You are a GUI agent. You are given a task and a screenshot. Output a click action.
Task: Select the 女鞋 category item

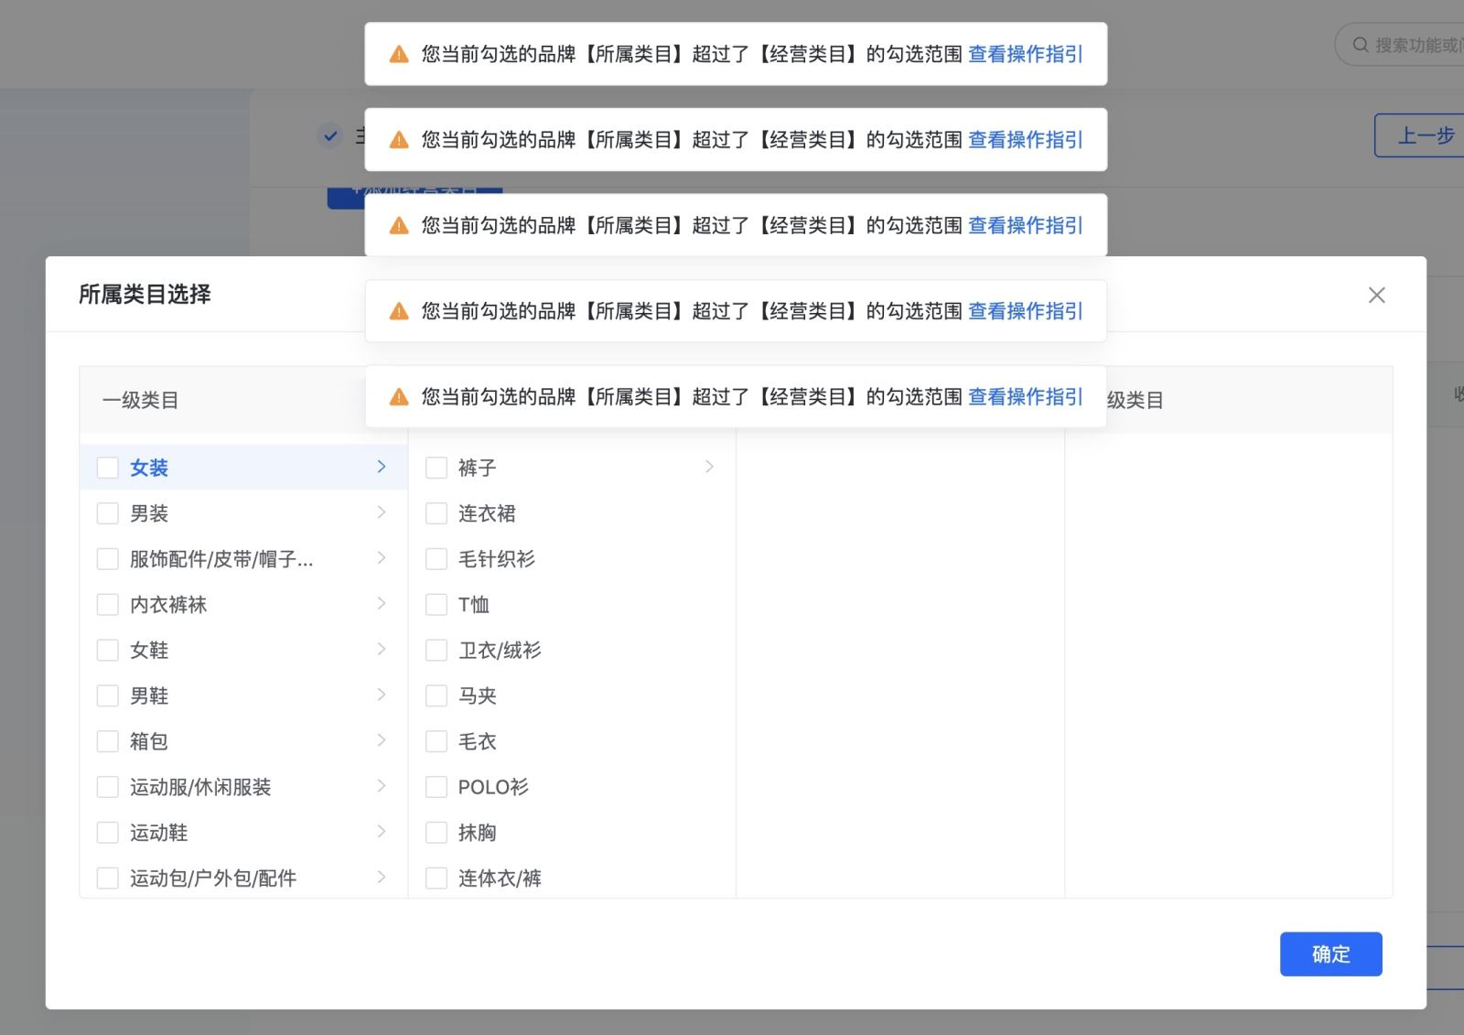(x=149, y=651)
